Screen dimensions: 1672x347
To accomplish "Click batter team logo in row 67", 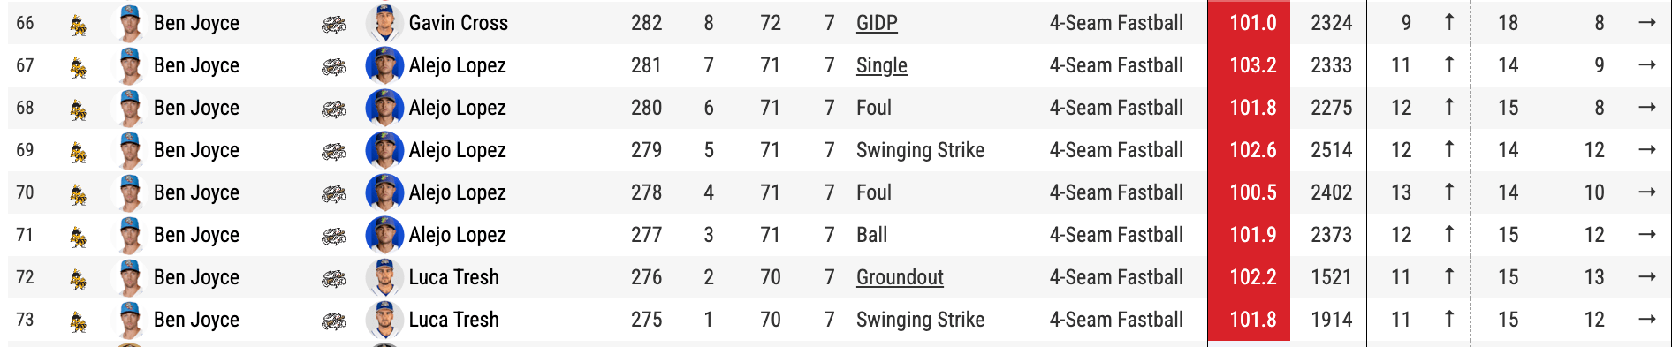I will click(333, 65).
